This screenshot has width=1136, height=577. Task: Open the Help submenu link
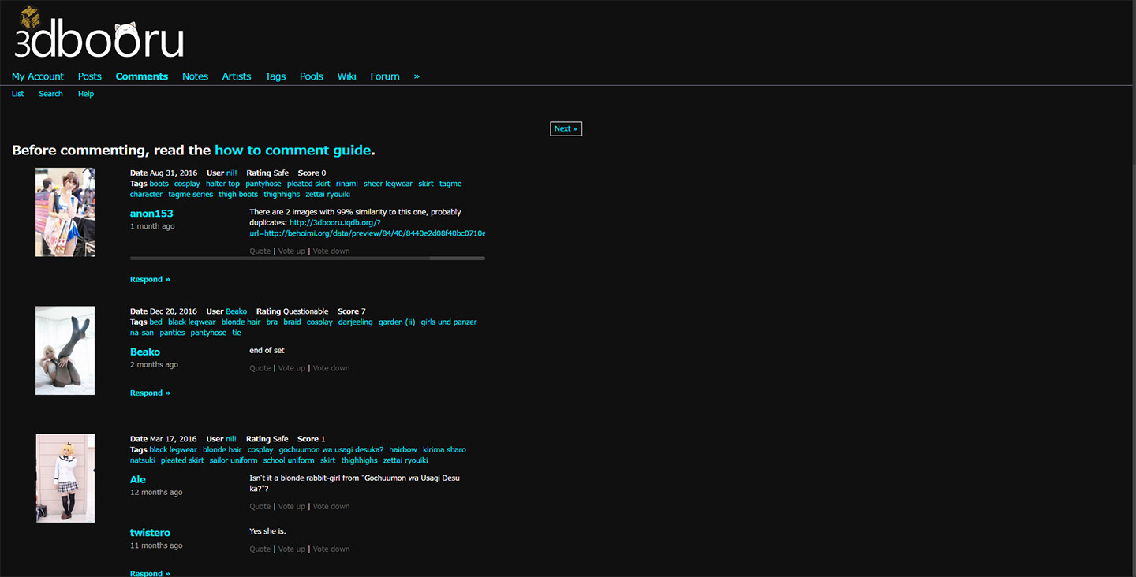pyautogui.click(x=86, y=94)
